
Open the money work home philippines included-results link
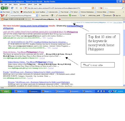(x=34, y=26)
